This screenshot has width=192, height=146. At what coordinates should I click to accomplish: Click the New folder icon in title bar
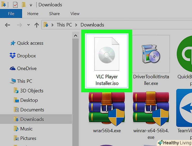[23, 5]
